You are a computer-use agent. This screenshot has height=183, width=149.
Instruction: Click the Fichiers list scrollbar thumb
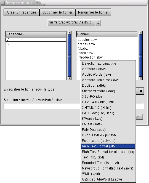141,55
